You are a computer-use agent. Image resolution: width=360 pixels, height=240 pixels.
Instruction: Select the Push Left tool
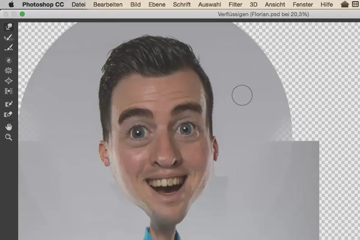(9, 91)
